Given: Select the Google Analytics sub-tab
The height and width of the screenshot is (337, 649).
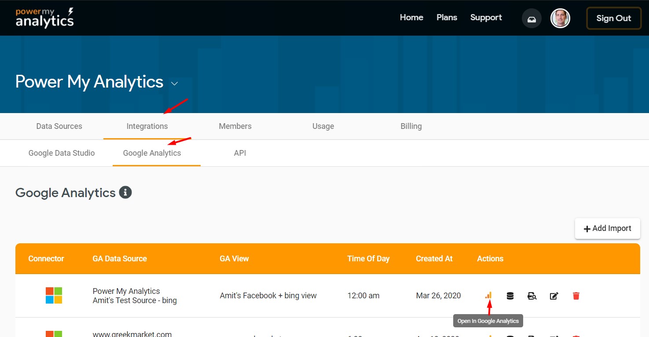Looking at the screenshot, I should pyautogui.click(x=152, y=153).
